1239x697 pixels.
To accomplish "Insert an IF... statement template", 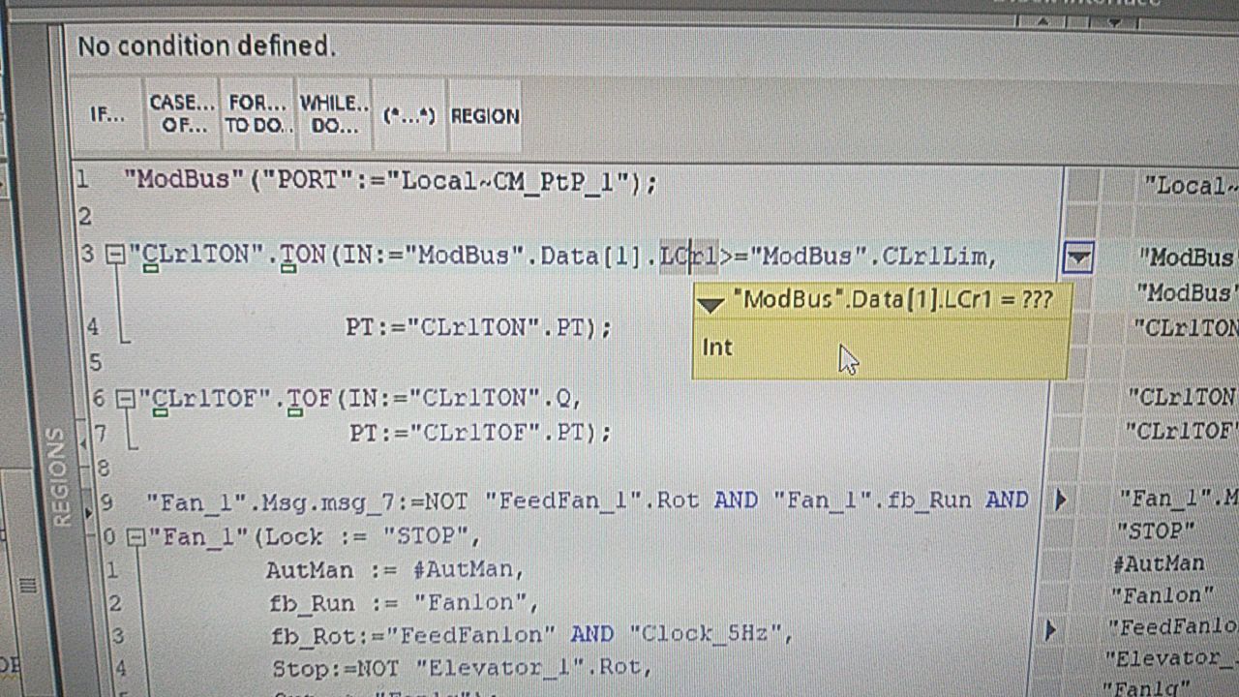I will [x=107, y=114].
